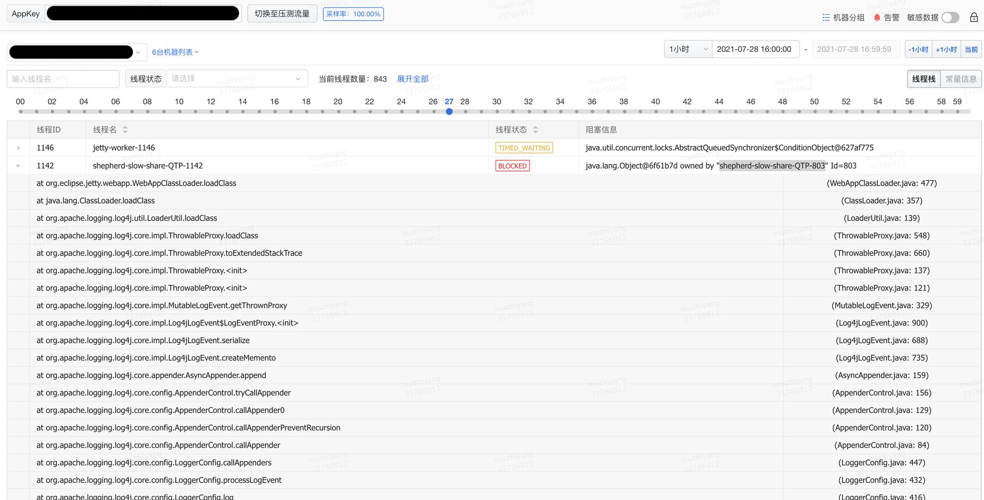Click the lock icon at top right
This screenshot has height=500, width=984.
974,17
